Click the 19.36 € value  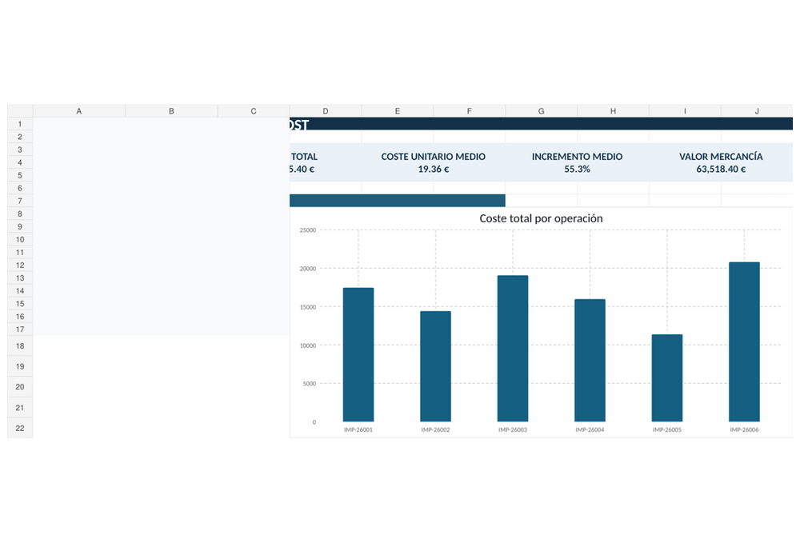pos(433,169)
